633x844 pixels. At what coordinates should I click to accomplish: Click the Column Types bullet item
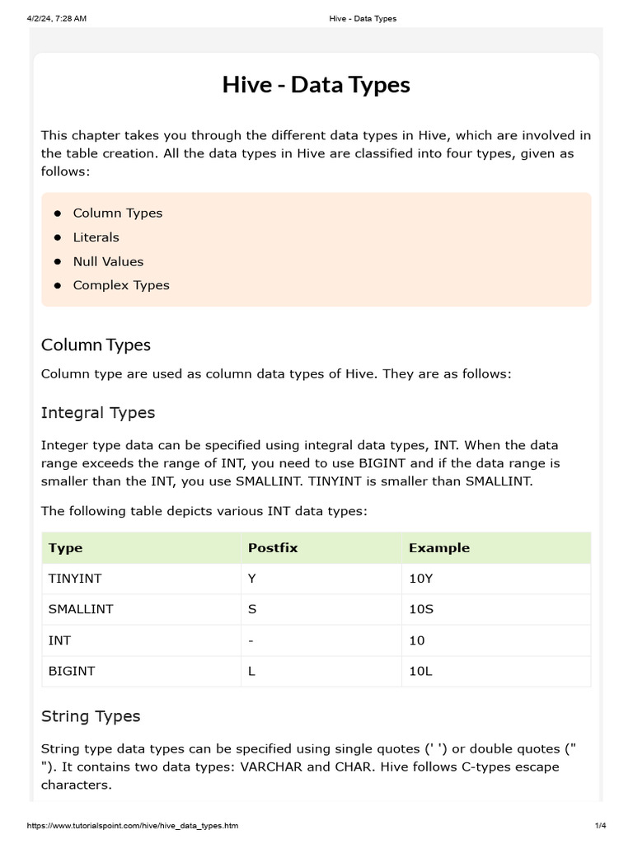pos(117,213)
